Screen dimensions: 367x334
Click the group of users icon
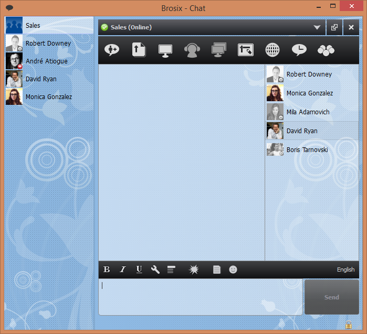click(x=326, y=50)
